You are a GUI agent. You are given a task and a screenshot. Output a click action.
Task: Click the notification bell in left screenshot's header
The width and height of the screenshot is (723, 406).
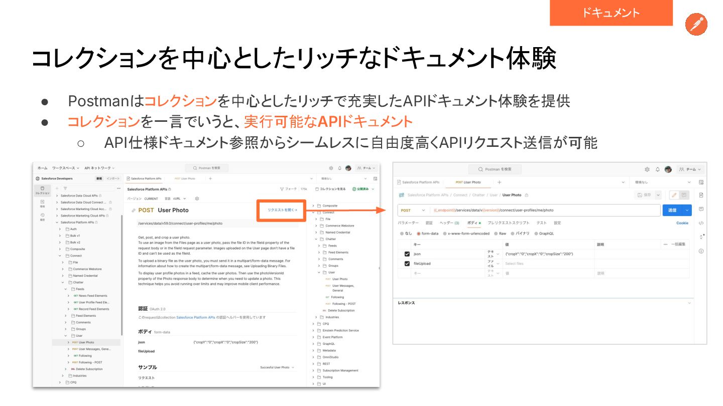tap(339, 168)
